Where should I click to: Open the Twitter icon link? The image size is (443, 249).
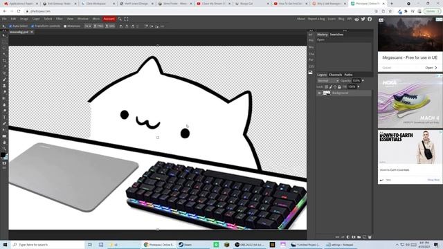(x=363, y=19)
